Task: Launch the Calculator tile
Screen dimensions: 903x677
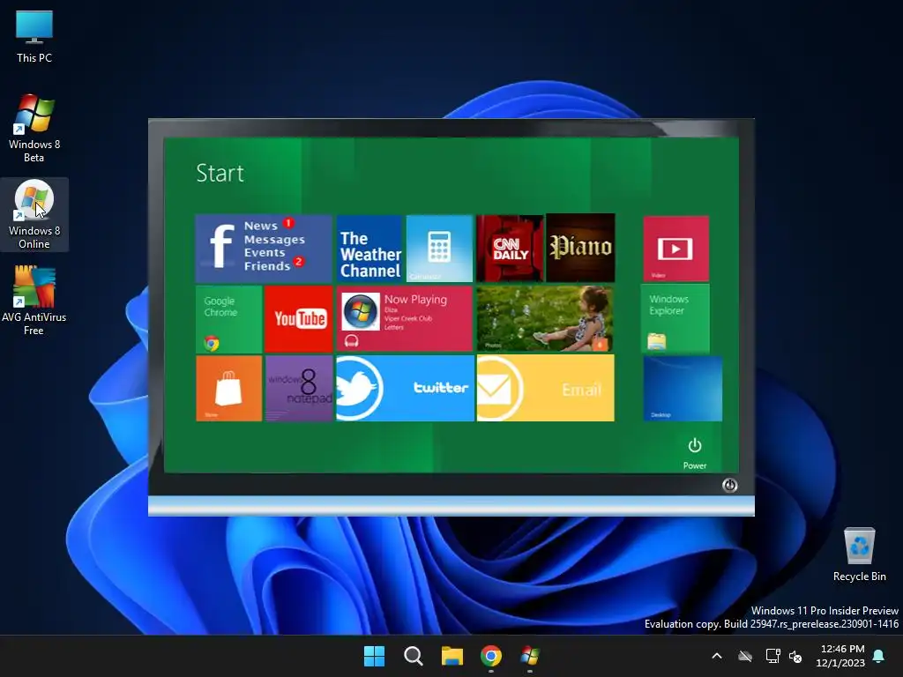Action: [x=439, y=248]
